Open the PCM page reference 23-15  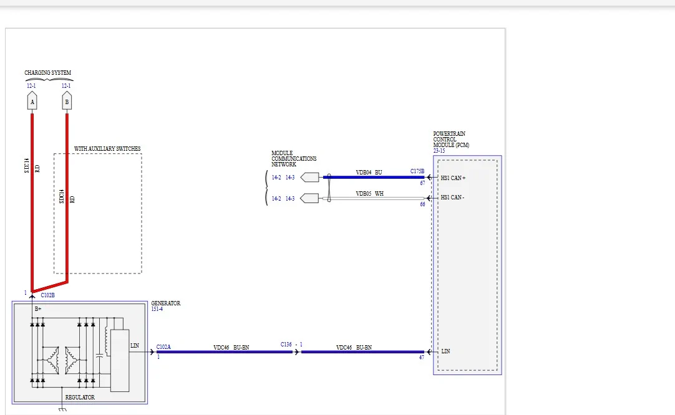[x=439, y=151]
